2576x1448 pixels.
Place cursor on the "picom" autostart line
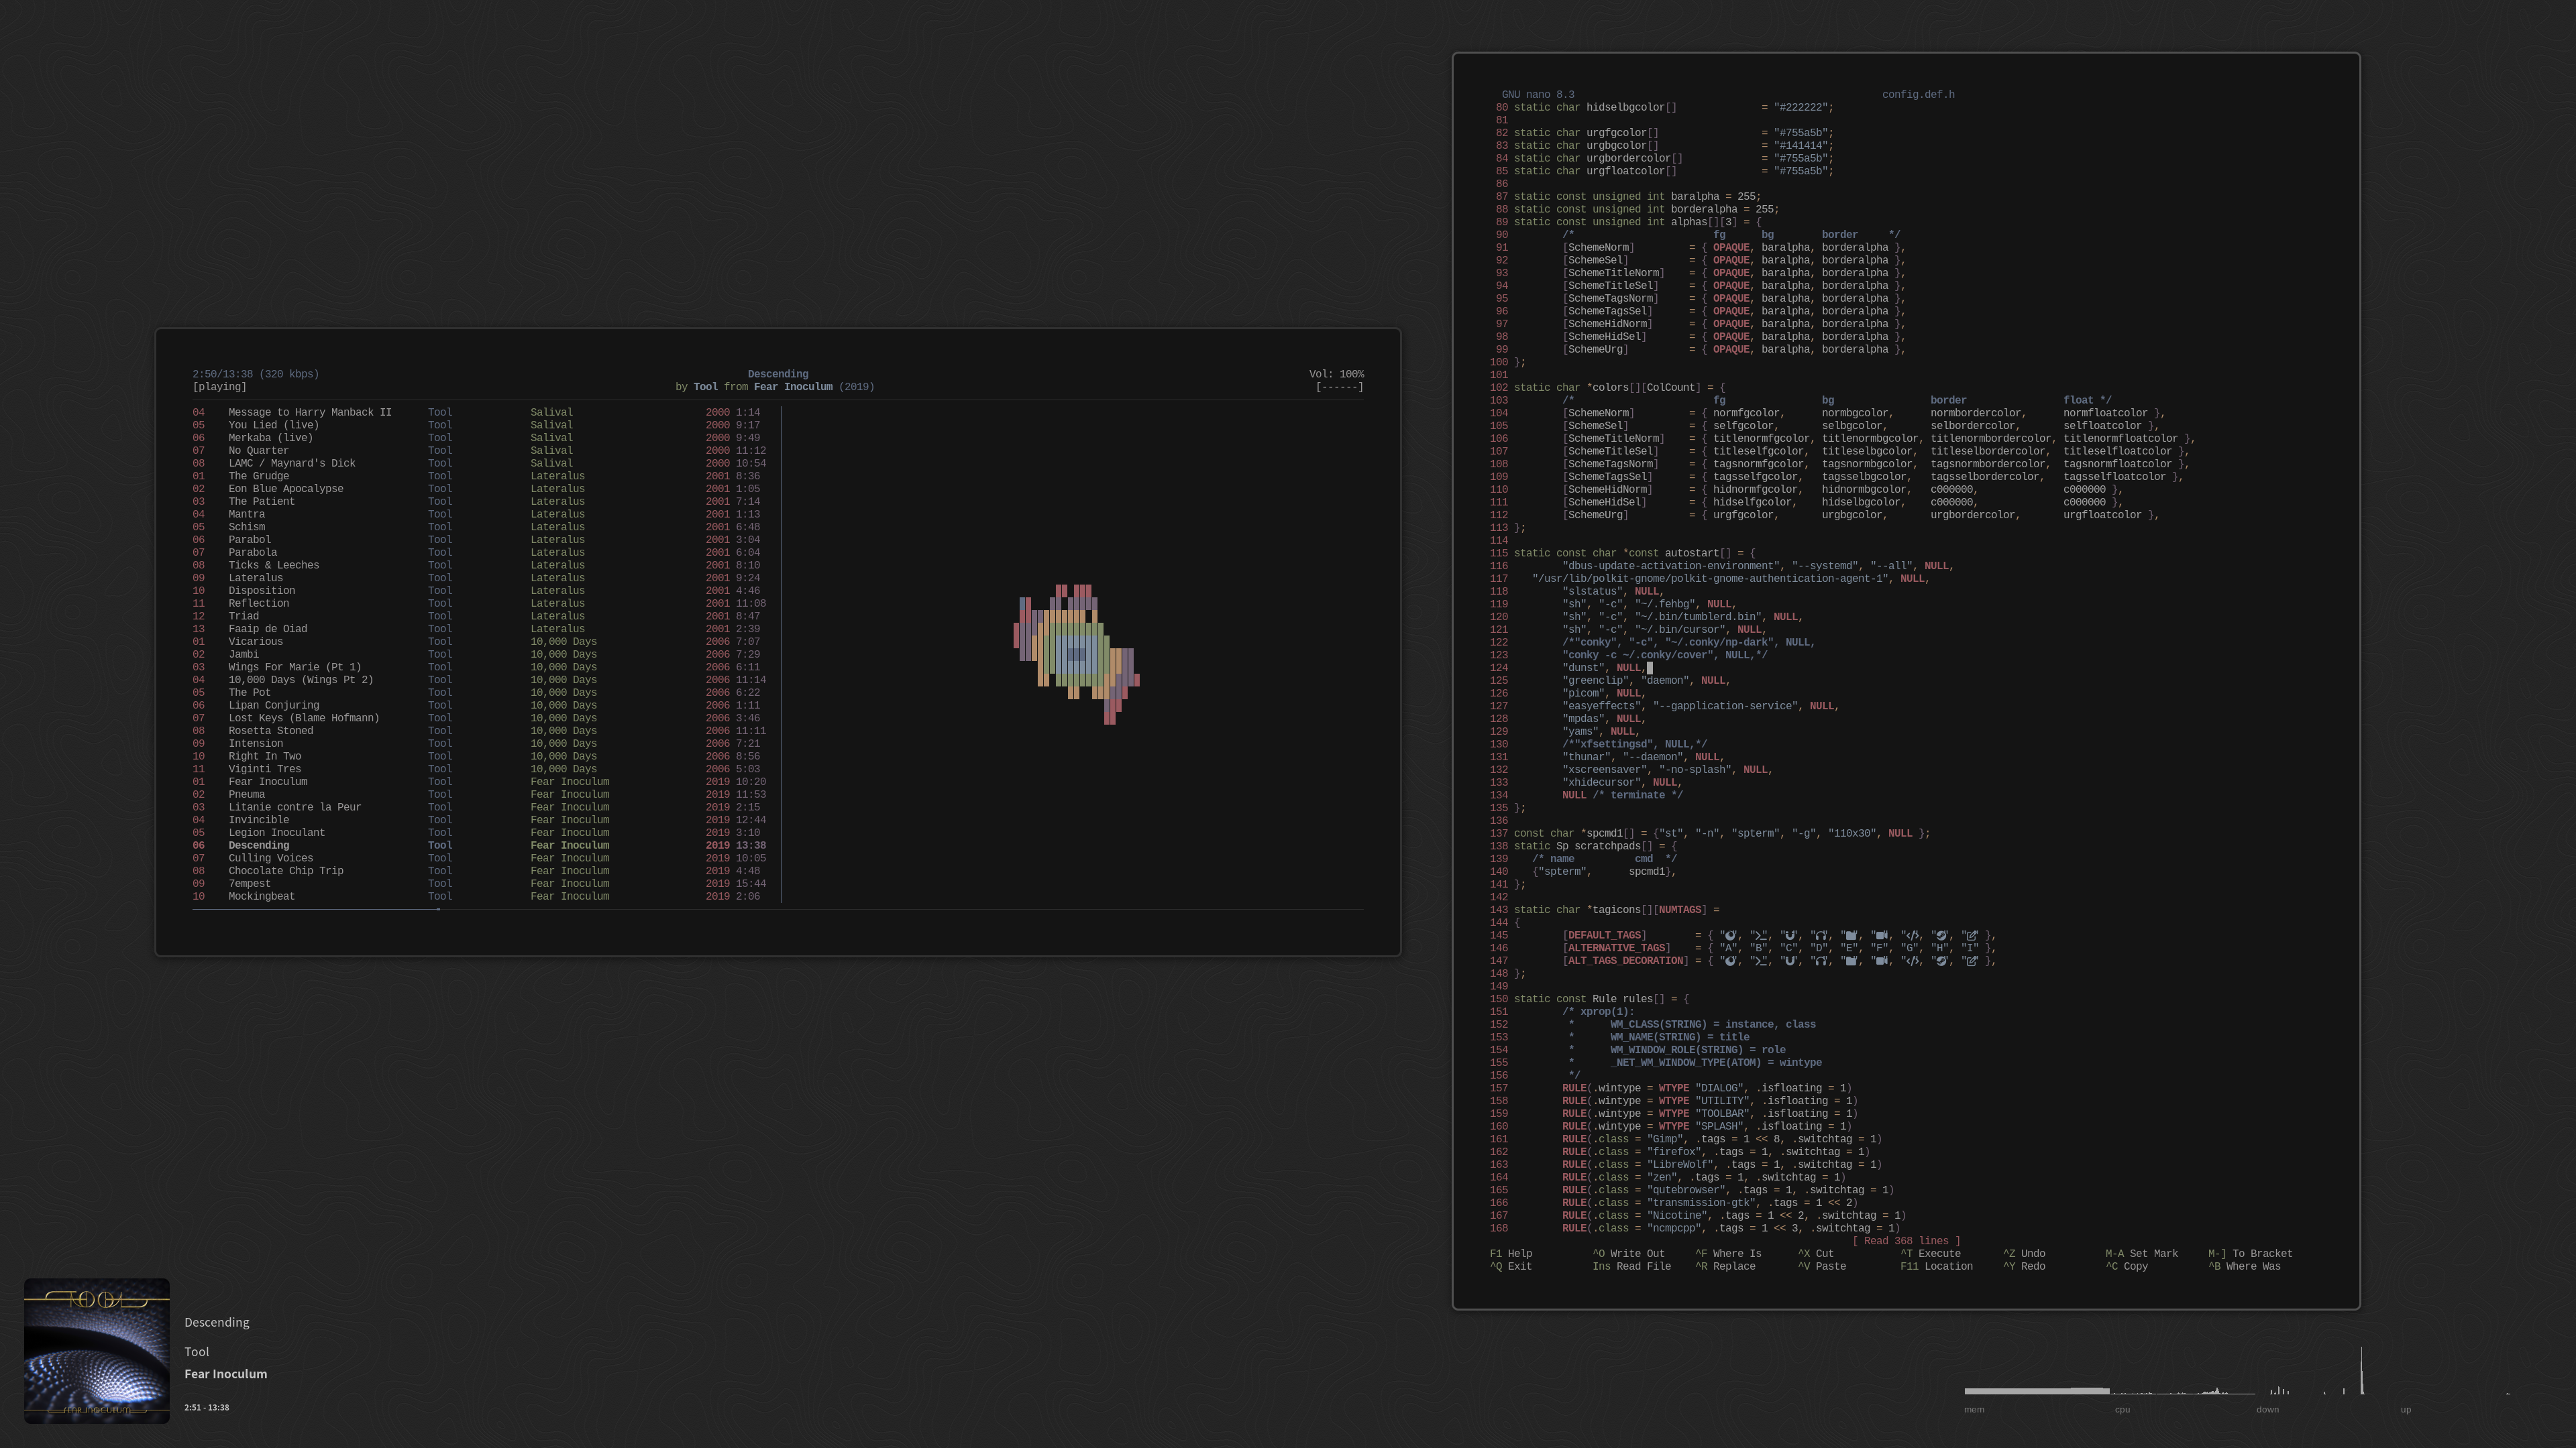(1603, 694)
